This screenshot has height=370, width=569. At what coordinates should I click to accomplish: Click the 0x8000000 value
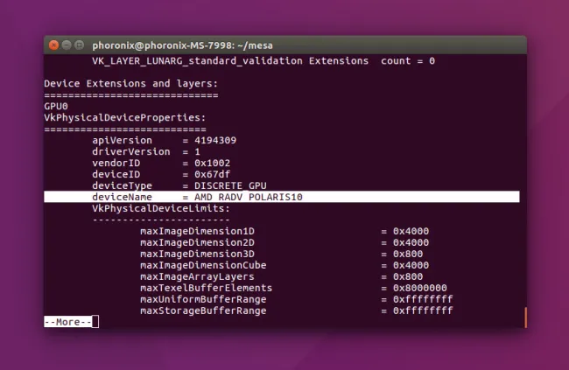[420, 288]
